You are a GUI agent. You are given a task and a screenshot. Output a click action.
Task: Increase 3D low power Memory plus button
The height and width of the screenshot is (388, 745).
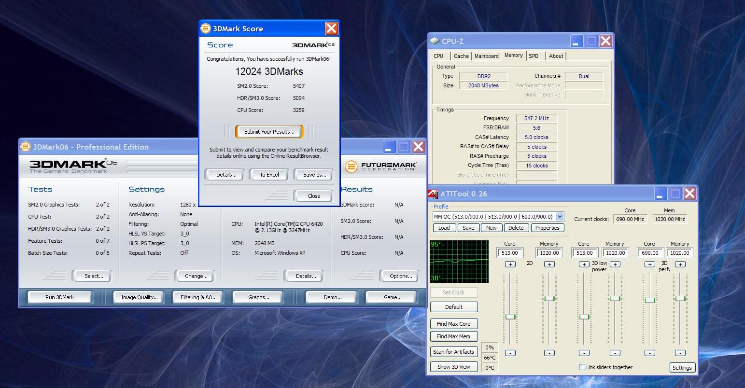pyautogui.click(x=615, y=264)
